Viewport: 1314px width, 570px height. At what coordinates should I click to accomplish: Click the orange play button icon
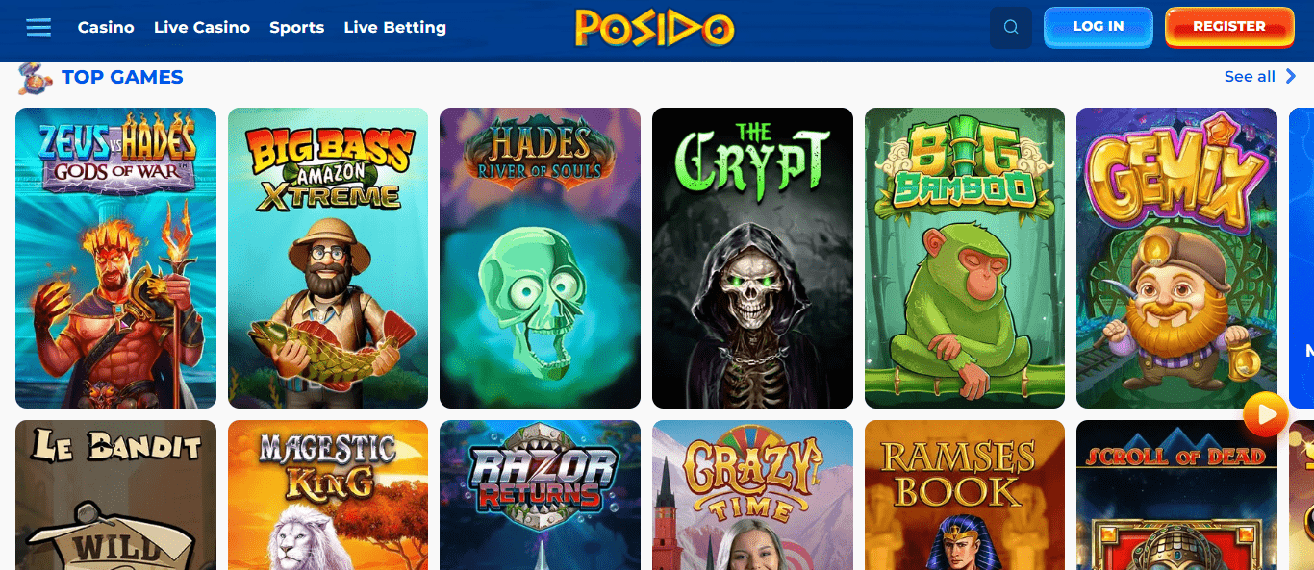tap(1265, 414)
